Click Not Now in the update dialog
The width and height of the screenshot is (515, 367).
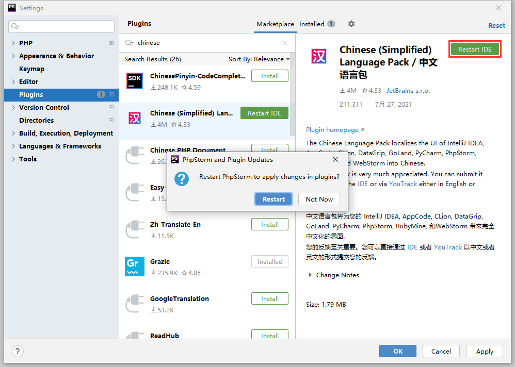click(319, 199)
